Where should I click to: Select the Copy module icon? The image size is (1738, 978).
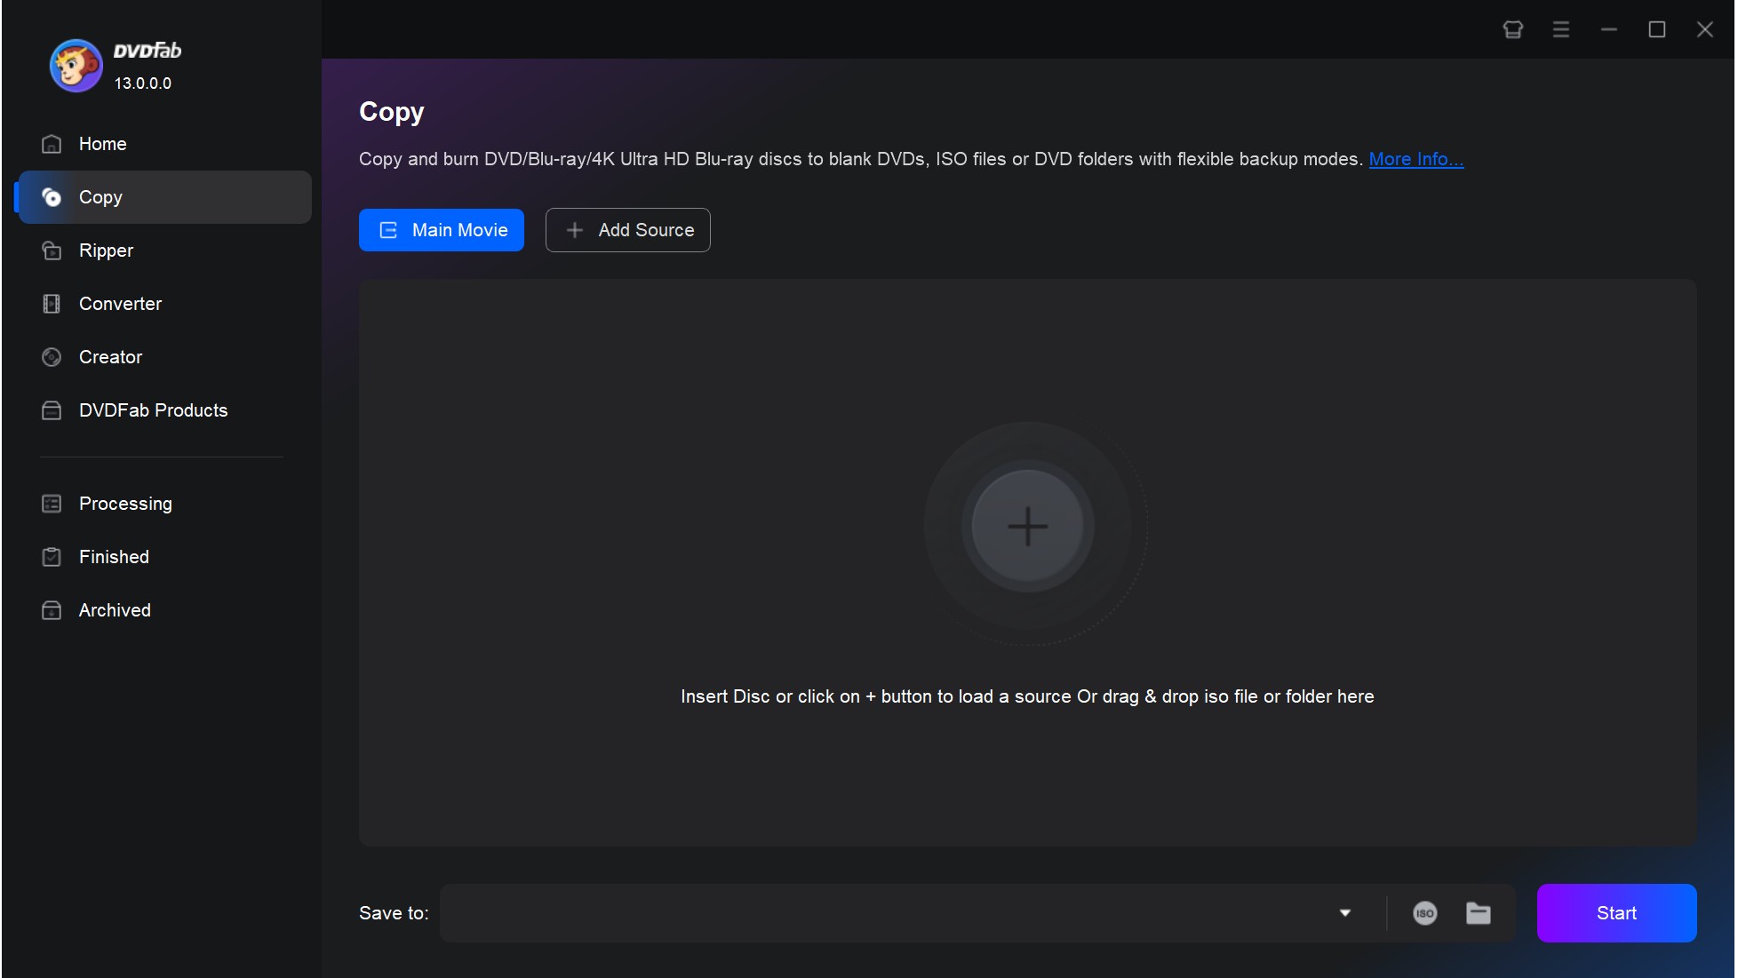pyautogui.click(x=52, y=195)
